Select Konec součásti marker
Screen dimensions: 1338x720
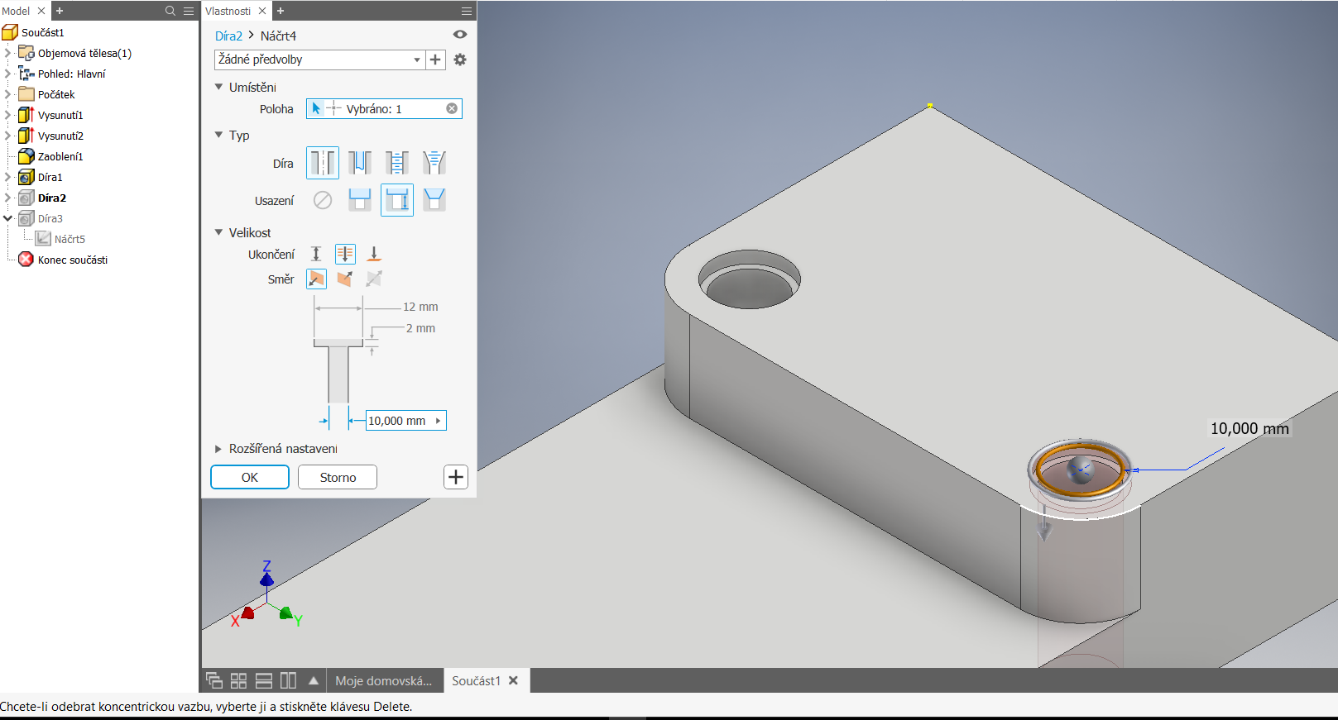pyautogui.click(x=72, y=260)
